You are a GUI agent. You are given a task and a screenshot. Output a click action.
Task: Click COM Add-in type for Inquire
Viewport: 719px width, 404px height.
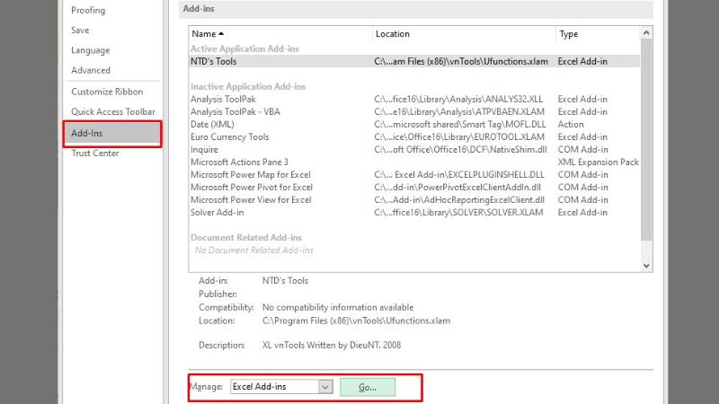pos(582,150)
